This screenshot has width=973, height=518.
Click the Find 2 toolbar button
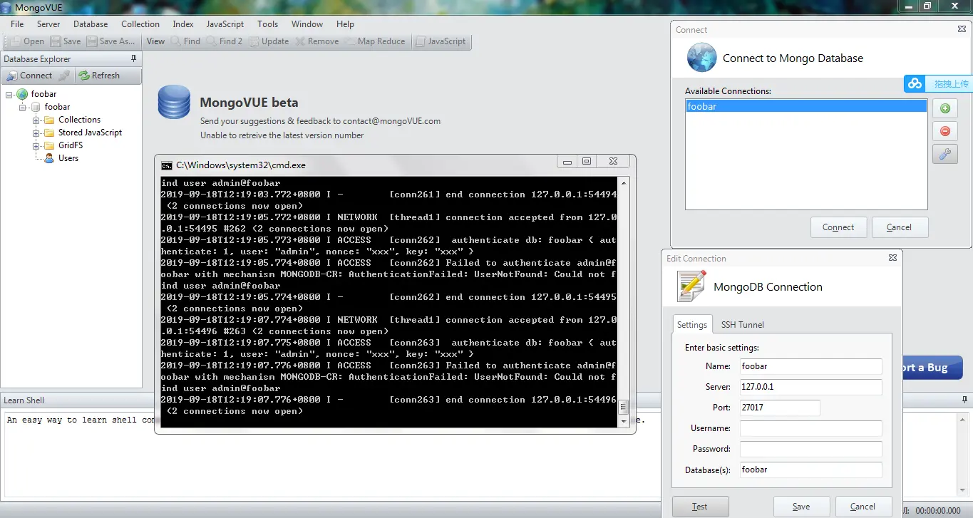coord(225,41)
